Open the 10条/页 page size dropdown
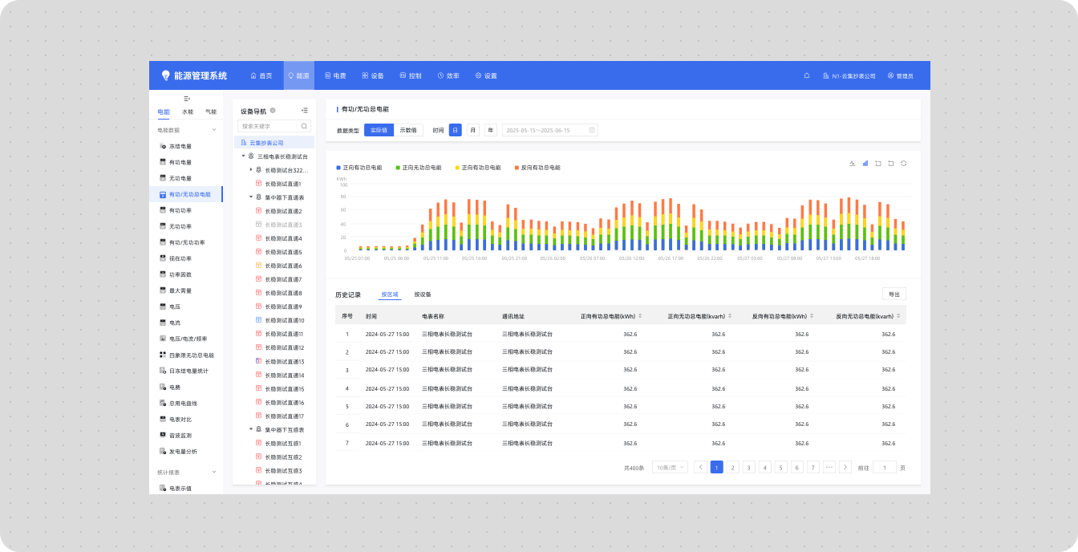 pyautogui.click(x=670, y=467)
